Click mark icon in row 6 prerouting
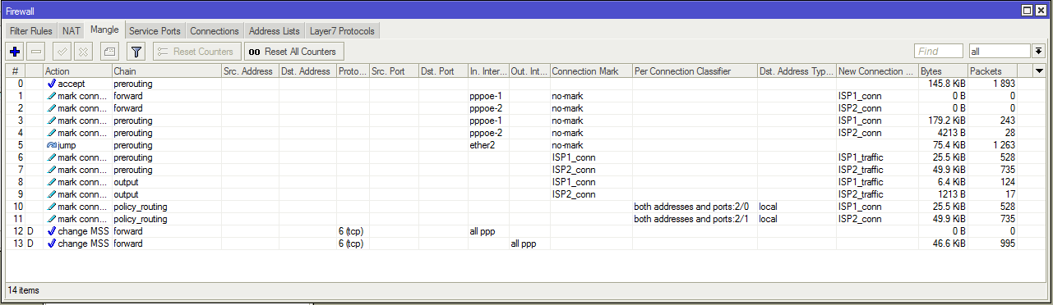The image size is (1053, 305). 52,157
